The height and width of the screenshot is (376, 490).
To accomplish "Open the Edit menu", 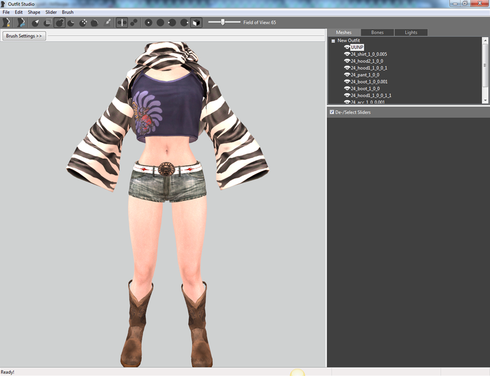I will coord(19,12).
